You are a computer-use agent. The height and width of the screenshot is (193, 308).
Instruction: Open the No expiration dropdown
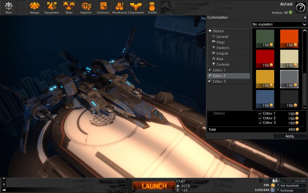click(279, 24)
